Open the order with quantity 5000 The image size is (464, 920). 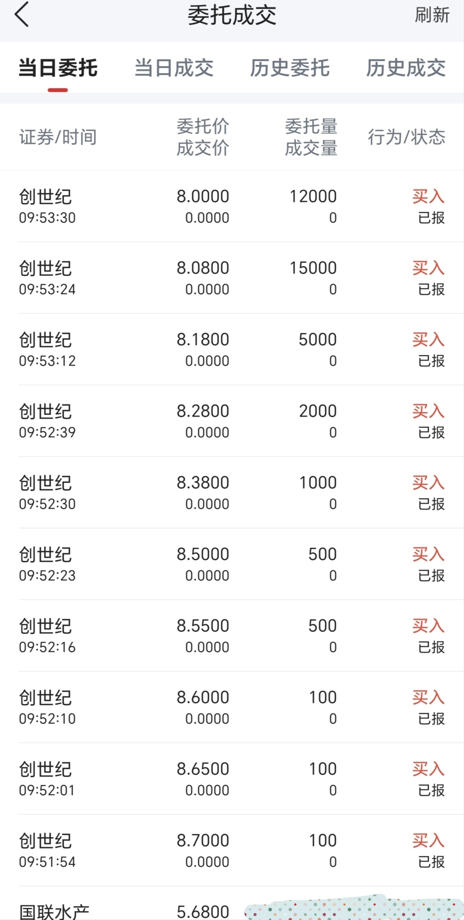point(232,349)
